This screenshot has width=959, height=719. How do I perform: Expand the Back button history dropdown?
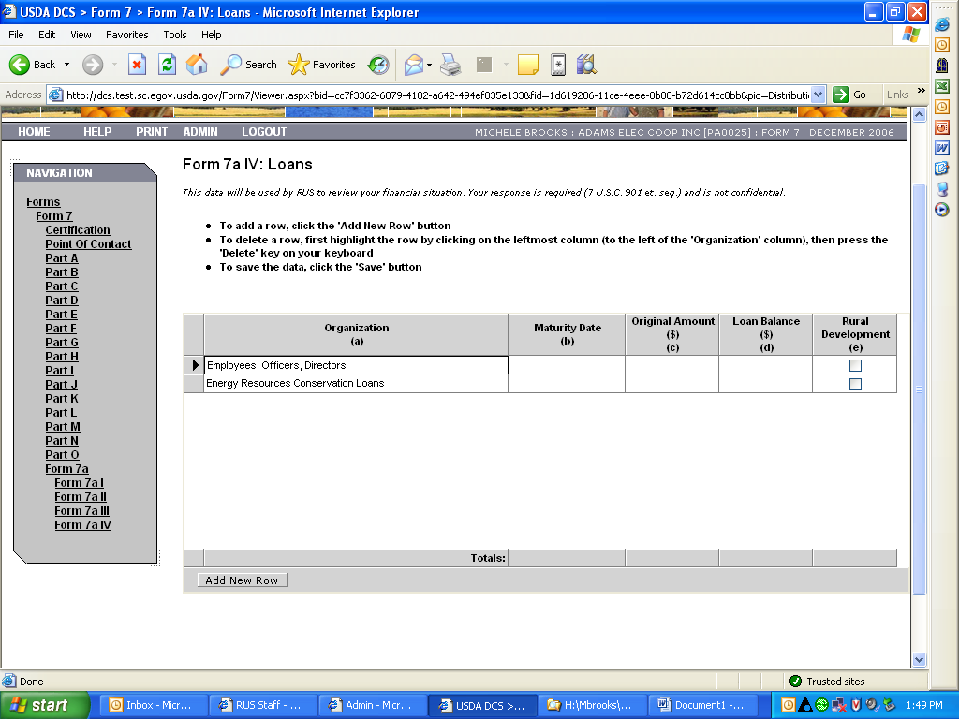coord(66,65)
